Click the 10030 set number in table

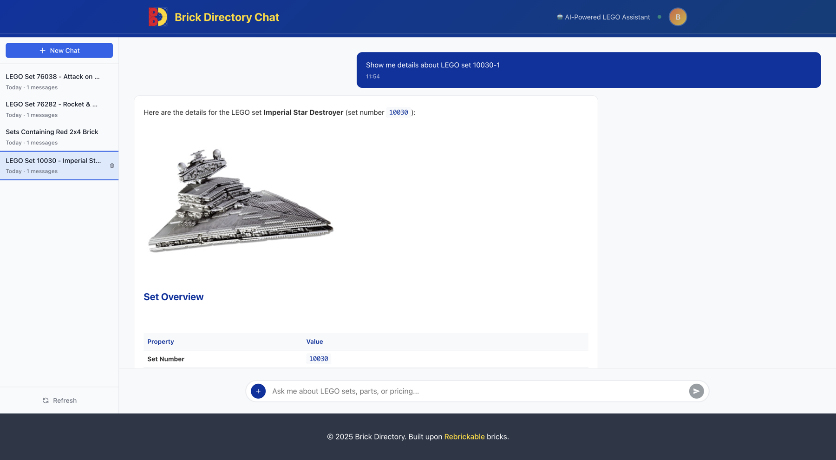pos(319,359)
